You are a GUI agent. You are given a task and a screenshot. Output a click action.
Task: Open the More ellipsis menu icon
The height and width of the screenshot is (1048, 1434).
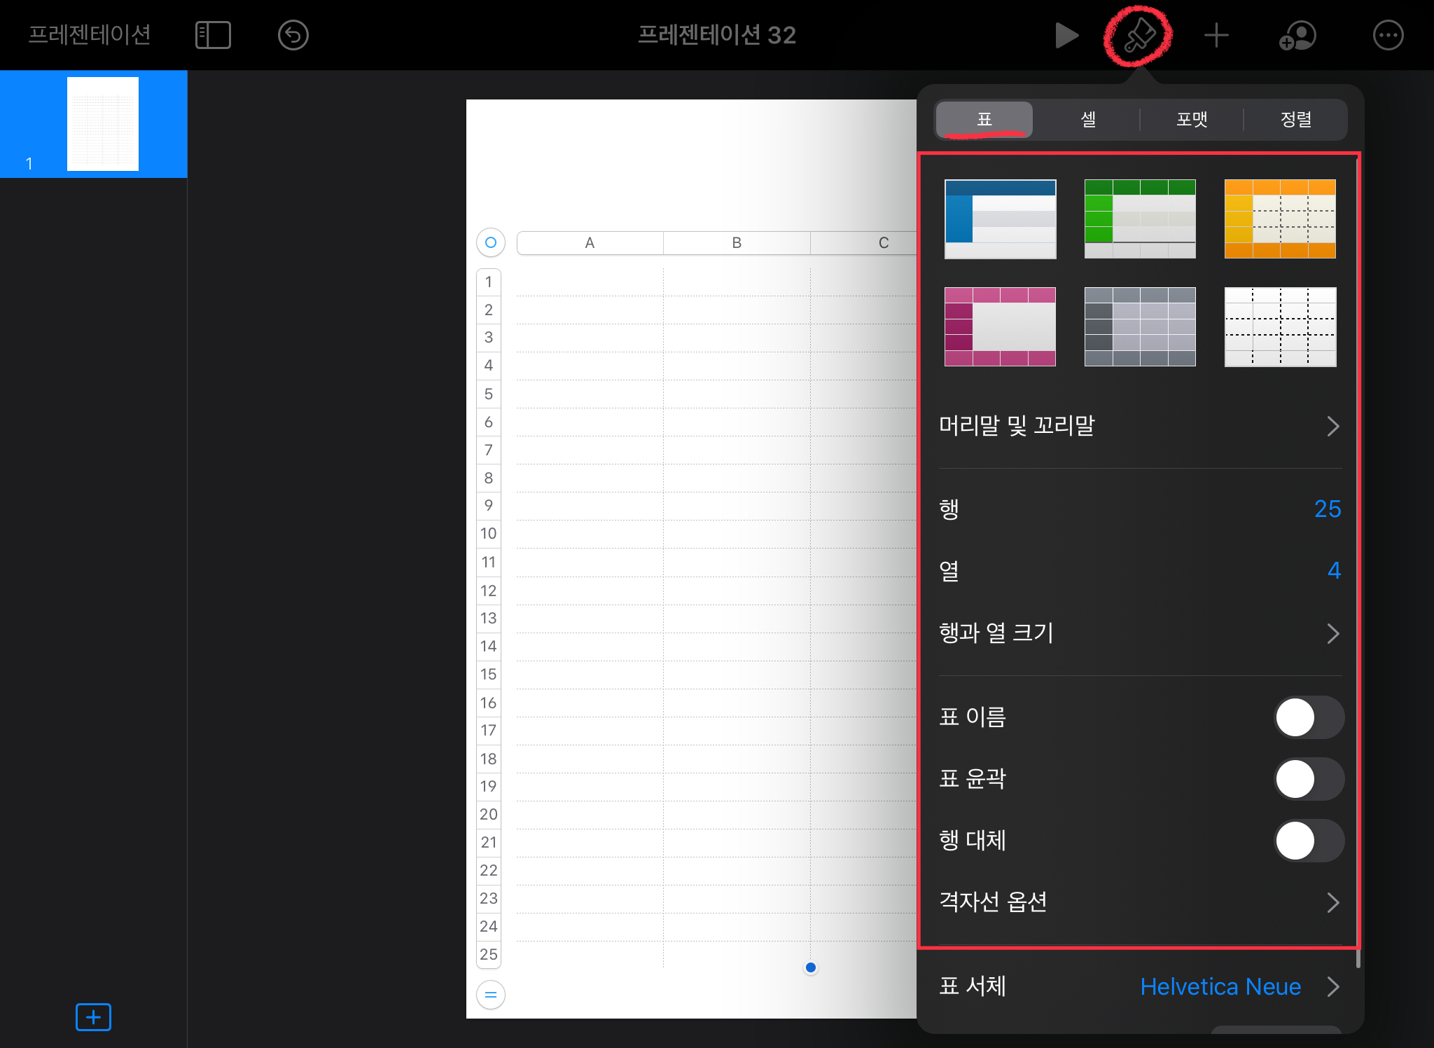(x=1388, y=35)
